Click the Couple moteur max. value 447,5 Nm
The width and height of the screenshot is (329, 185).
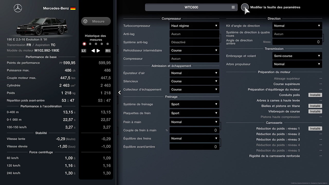point(68,78)
